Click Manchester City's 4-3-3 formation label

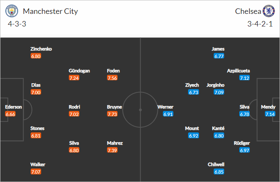coord(17,24)
